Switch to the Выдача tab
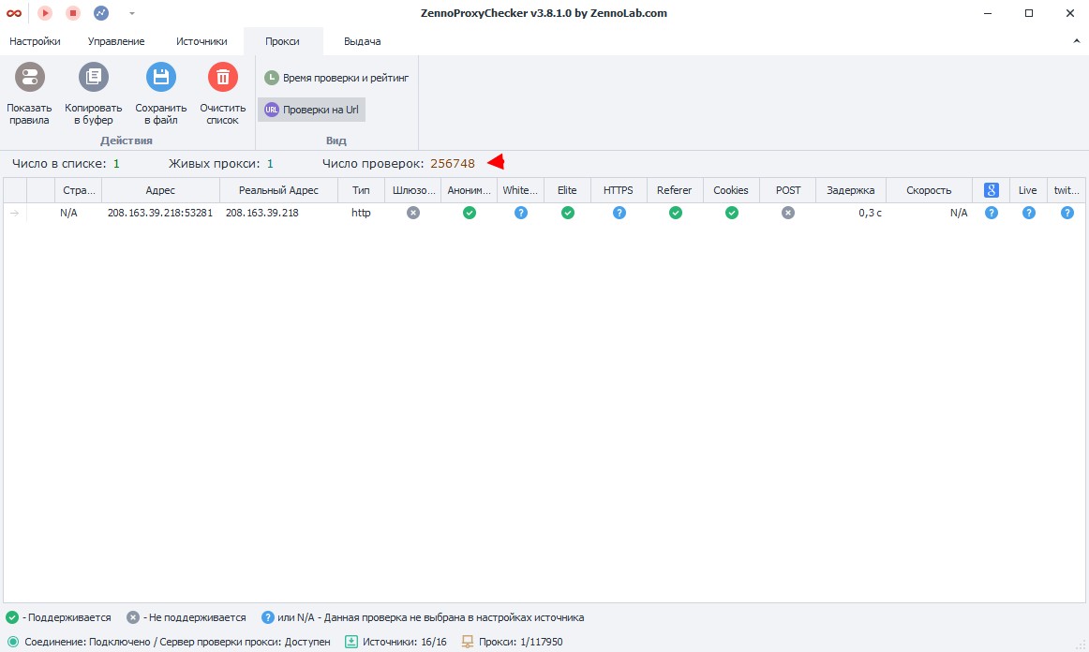1089x652 pixels. [x=362, y=41]
